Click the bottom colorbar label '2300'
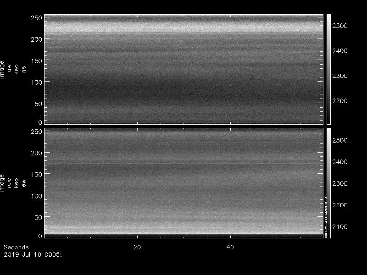Image resolution: width=367 pixels, height=275 pixels. [x=340, y=183]
